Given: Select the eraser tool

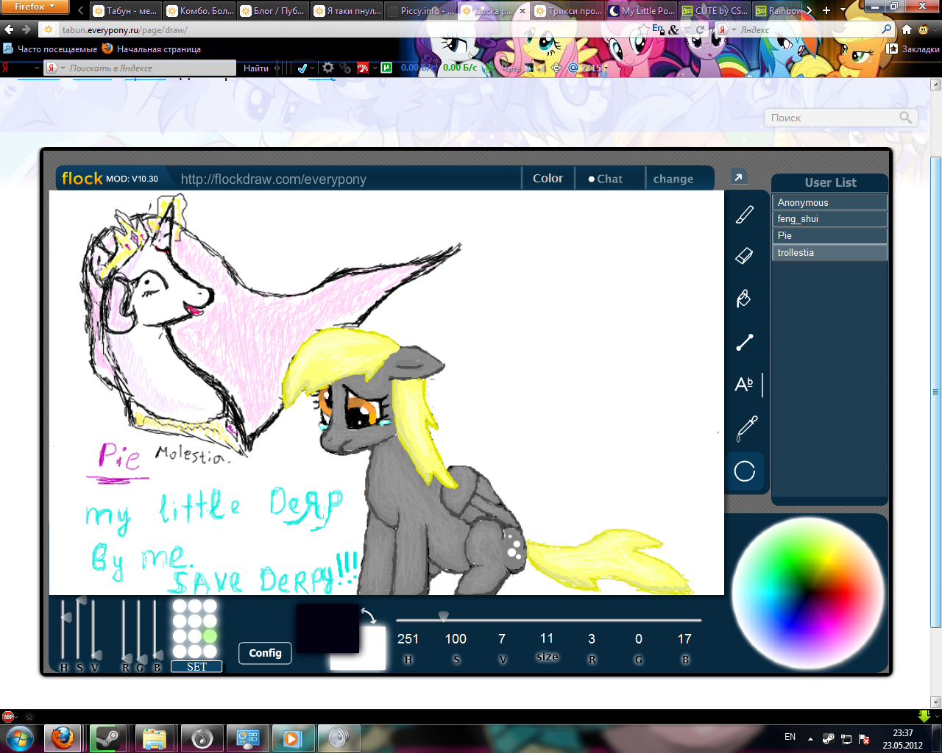Looking at the screenshot, I should [745, 255].
